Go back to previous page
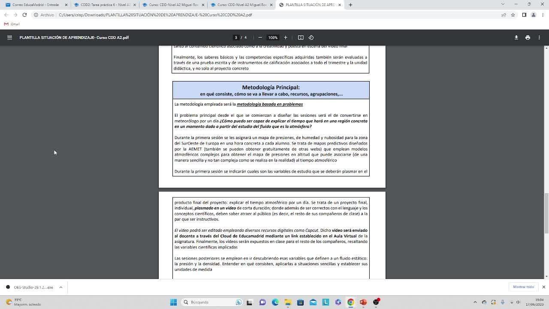Screen dimensions: 549x309 point(6,15)
